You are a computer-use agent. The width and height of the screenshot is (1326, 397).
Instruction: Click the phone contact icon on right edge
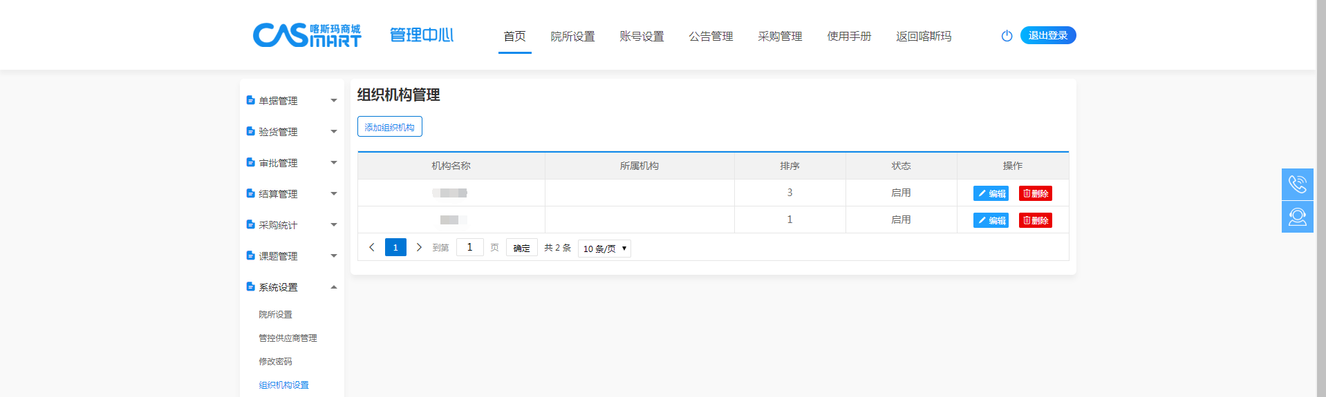coord(1297,184)
